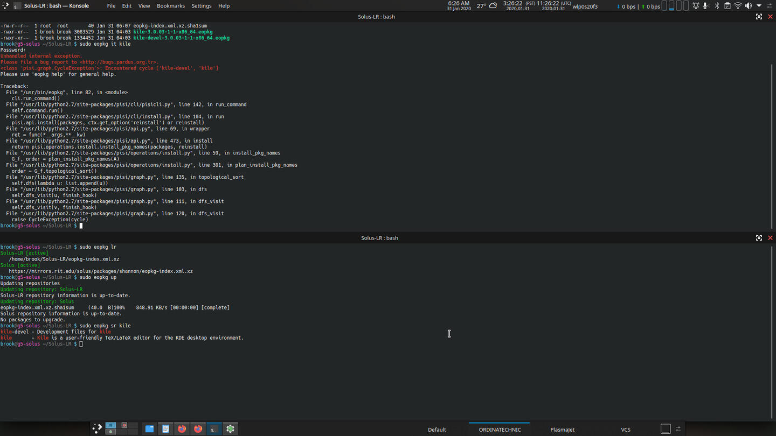
Task: Maximize the lower terminal split view
Action: 759,238
